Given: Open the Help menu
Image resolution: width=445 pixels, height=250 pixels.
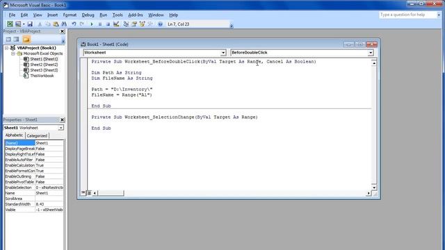Looking at the screenshot, I should click(x=173, y=15).
